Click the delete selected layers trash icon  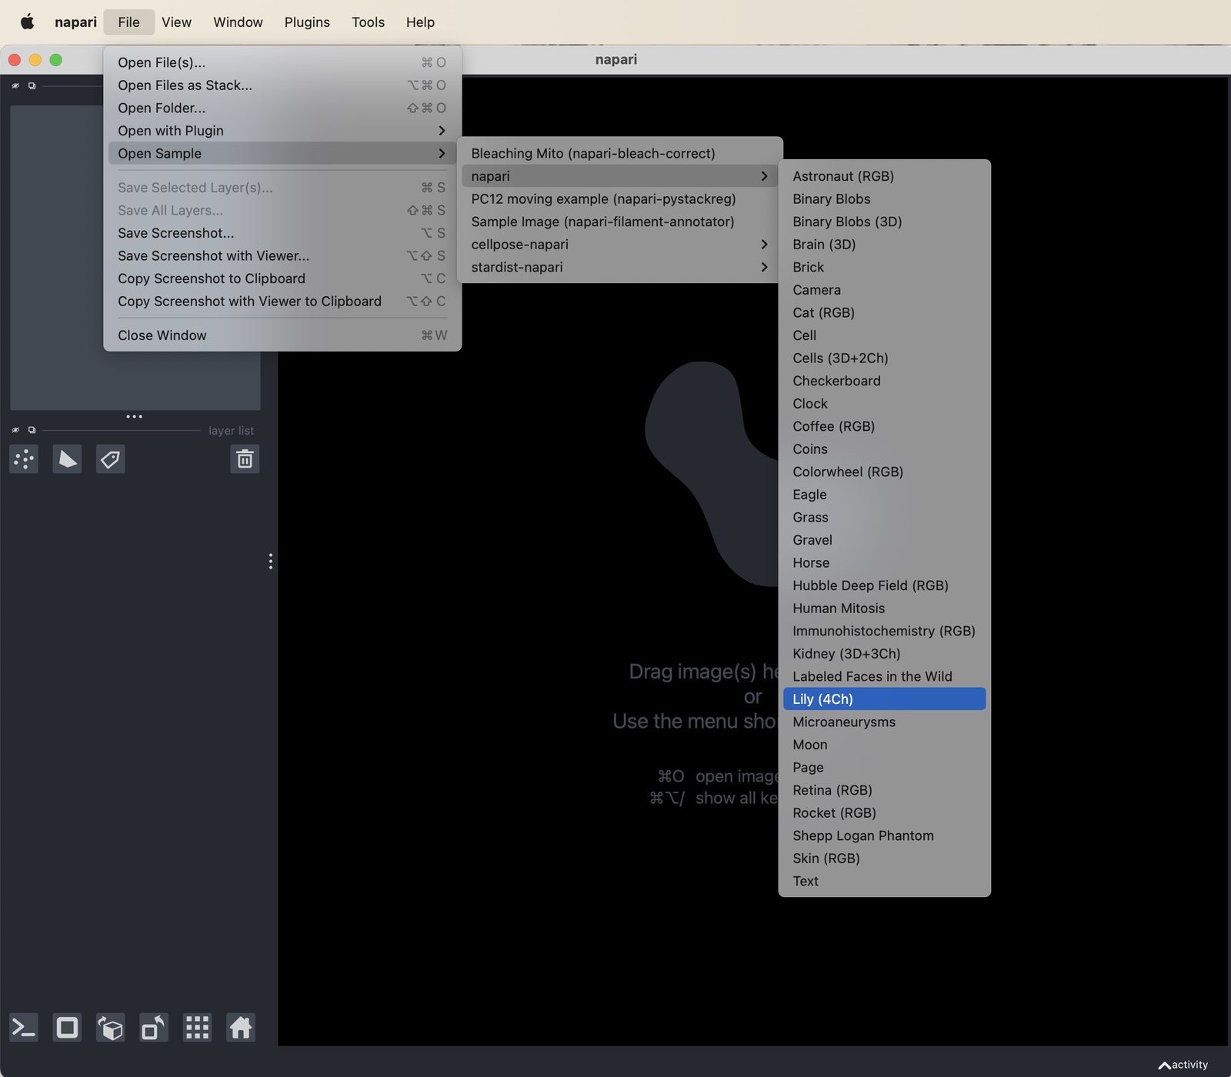(x=245, y=459)
